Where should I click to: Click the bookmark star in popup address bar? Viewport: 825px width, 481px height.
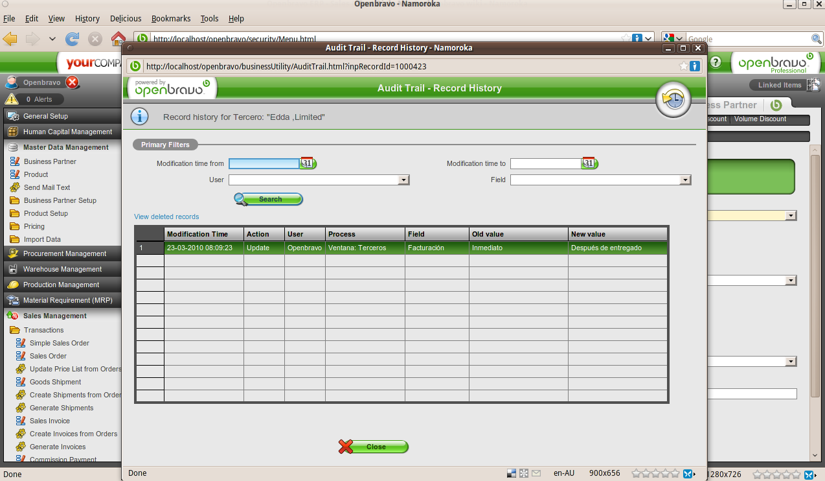pos(683,66)
